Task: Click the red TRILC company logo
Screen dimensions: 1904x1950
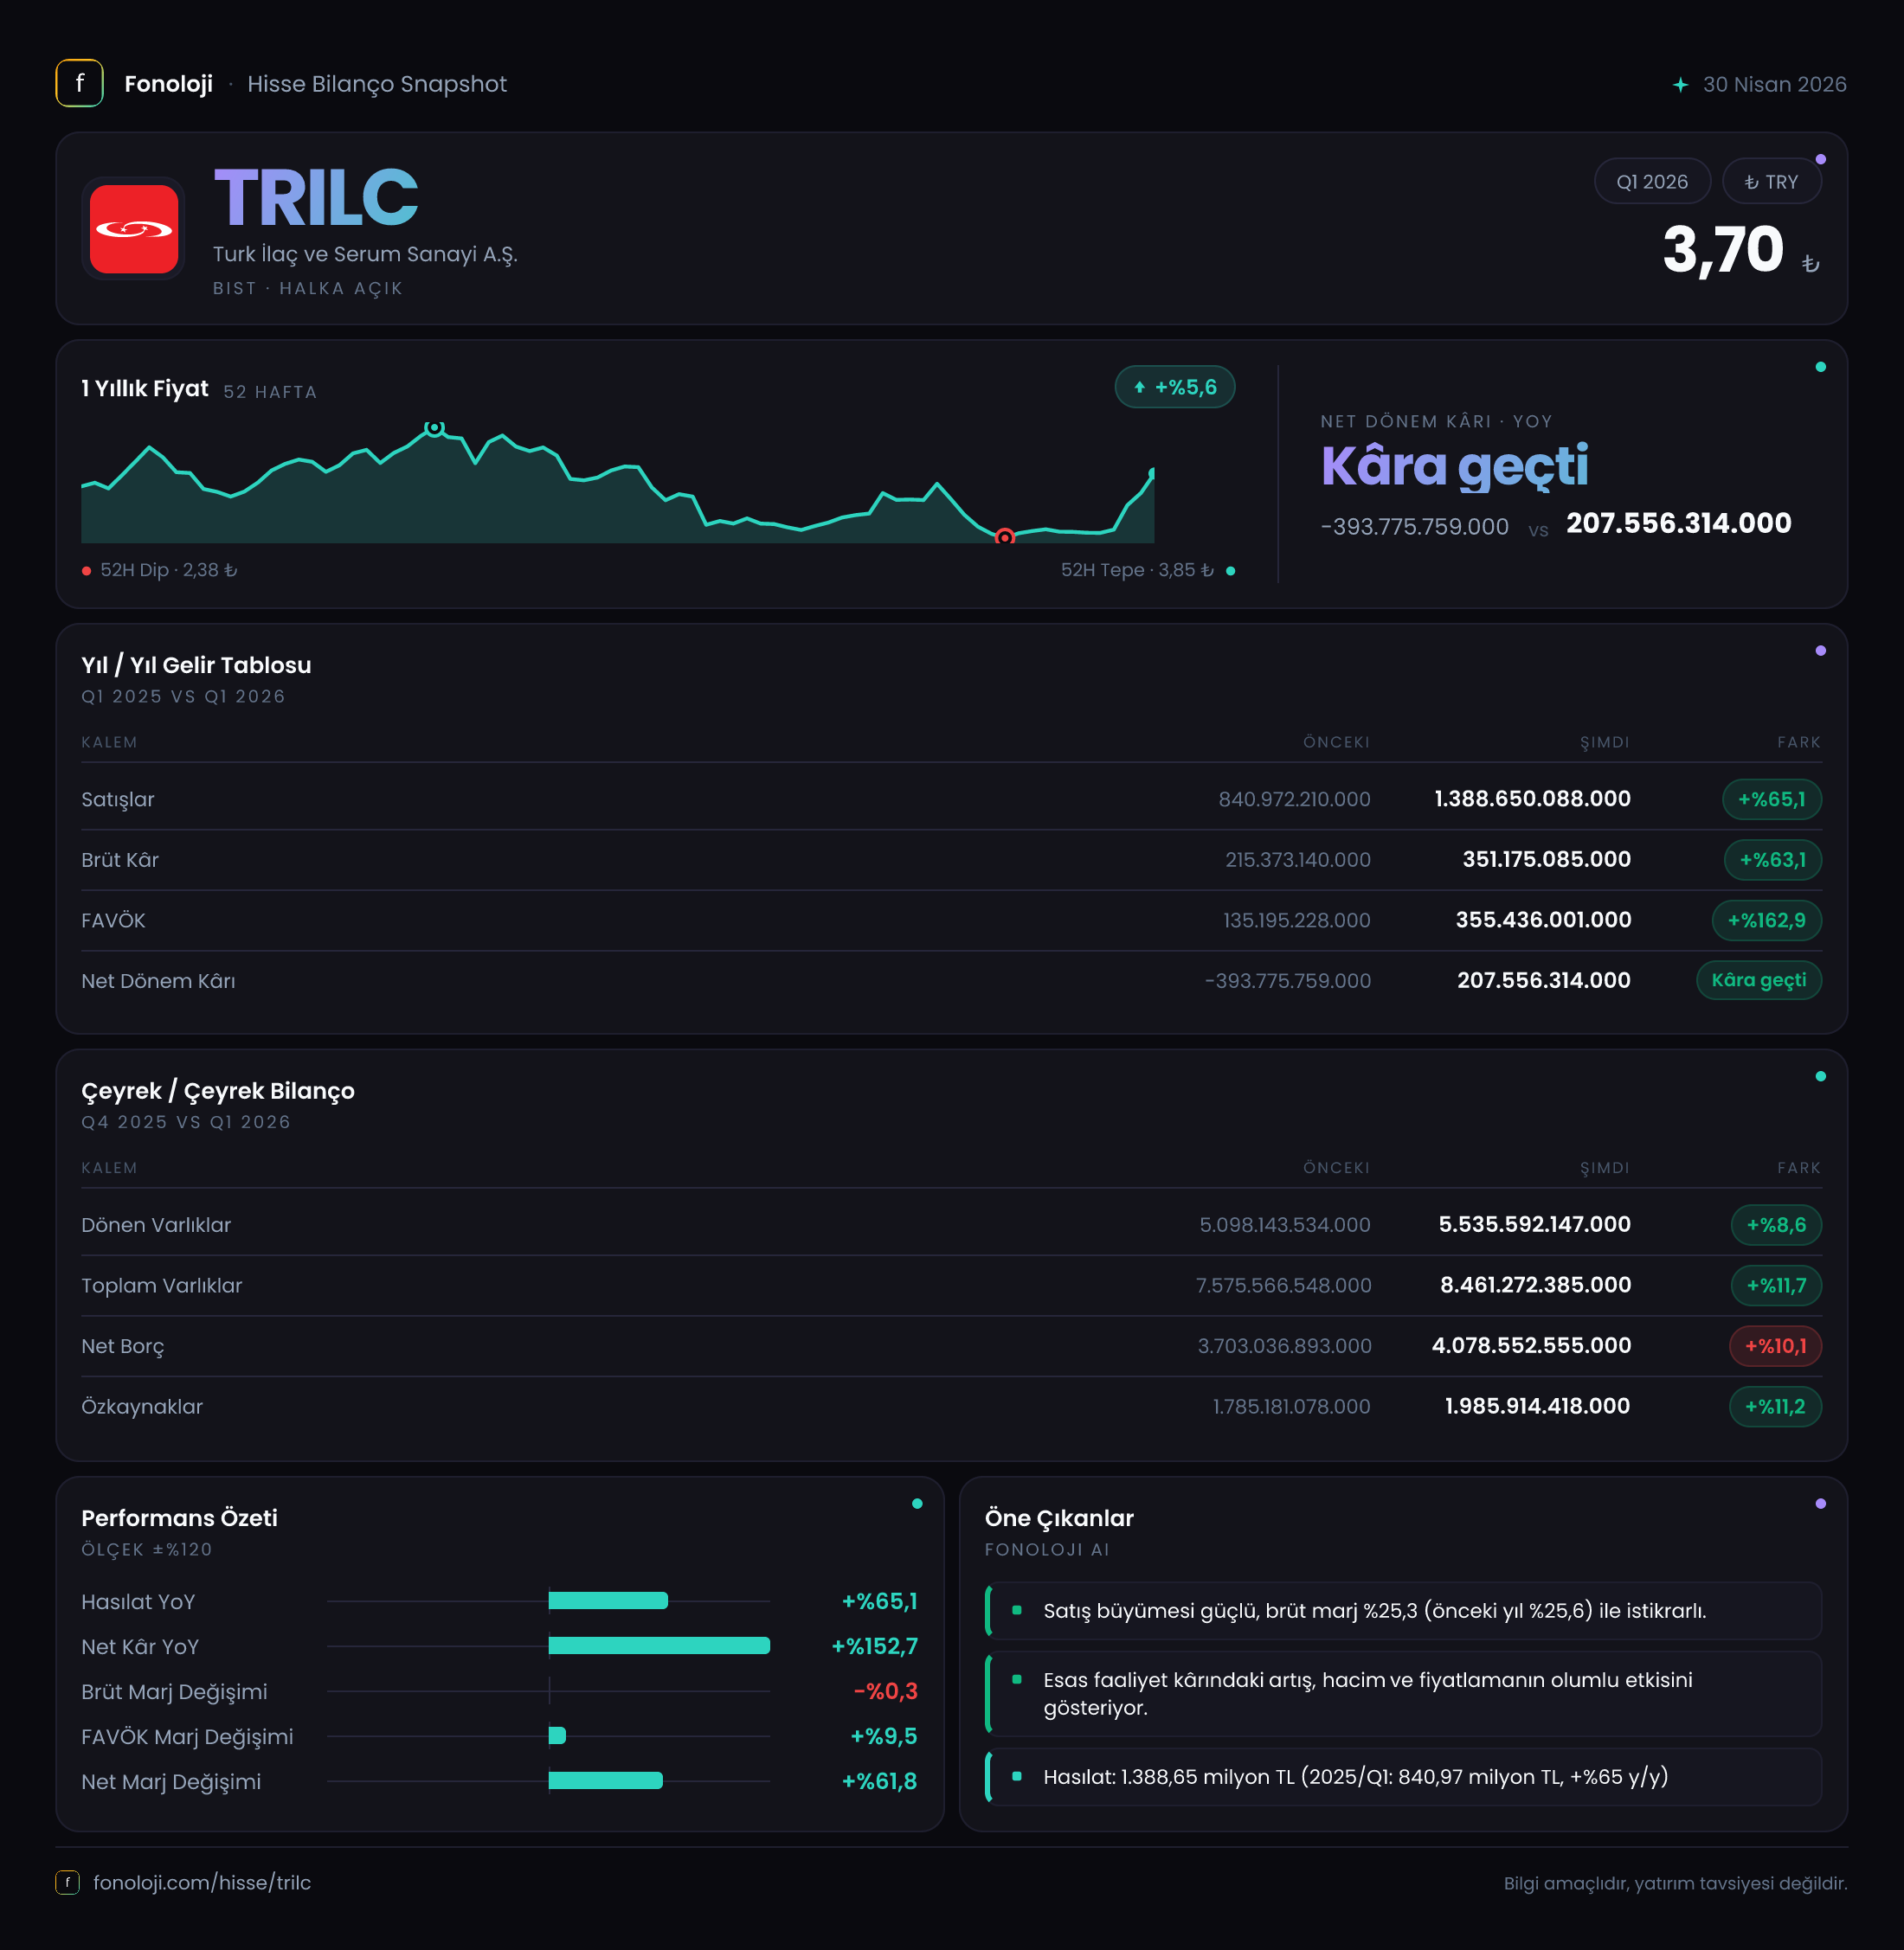Action: 134,229
